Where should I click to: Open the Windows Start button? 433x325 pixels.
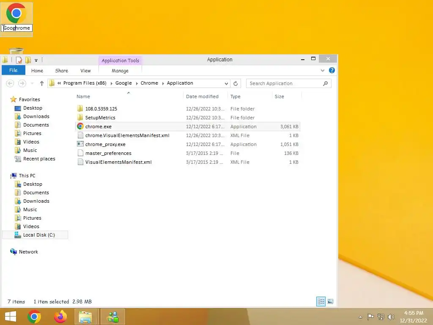click(11, 317)
